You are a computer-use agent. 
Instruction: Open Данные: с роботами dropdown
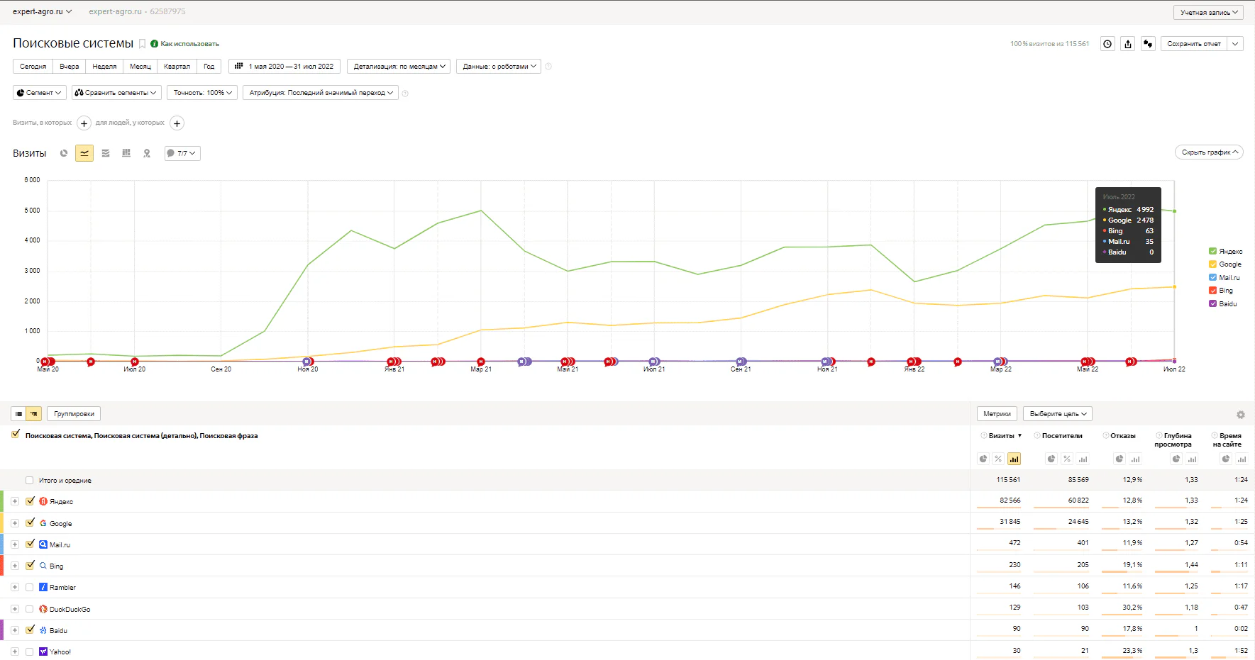[499, 67]
